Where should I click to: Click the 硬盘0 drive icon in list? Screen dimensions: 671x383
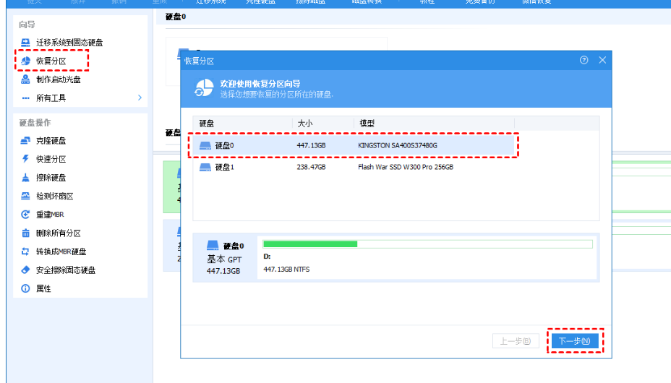pos(205,146)
